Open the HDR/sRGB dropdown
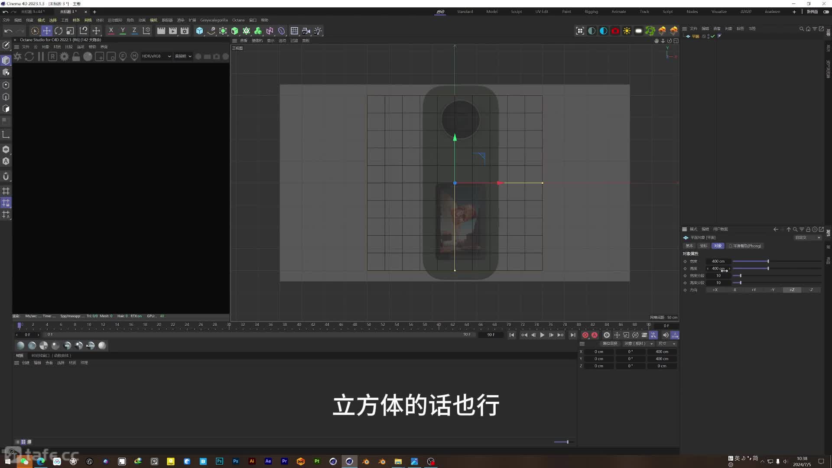 (x=156, y=56)
